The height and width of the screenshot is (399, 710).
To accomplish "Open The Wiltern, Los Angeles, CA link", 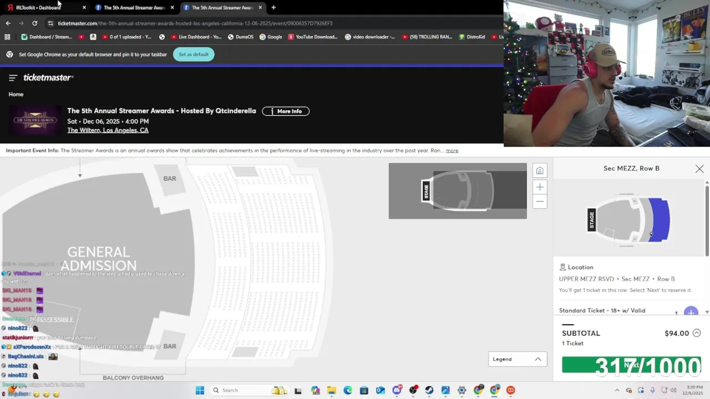I will click(x=108, y=130).
